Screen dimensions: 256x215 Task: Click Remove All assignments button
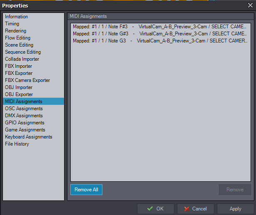pos(86,190)
